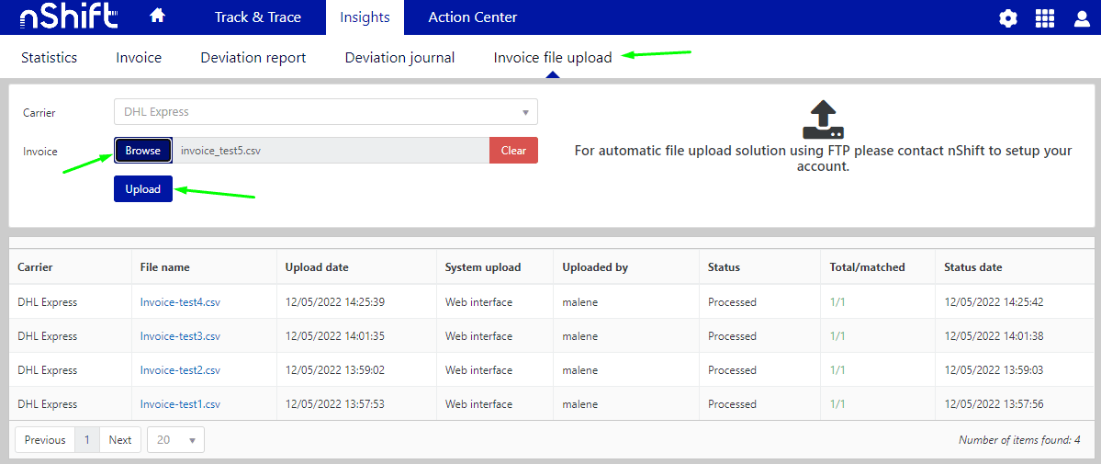Screen dimensions: 1101x464
Task: Click the FTP upload server icon
Action: pos(822,119)
